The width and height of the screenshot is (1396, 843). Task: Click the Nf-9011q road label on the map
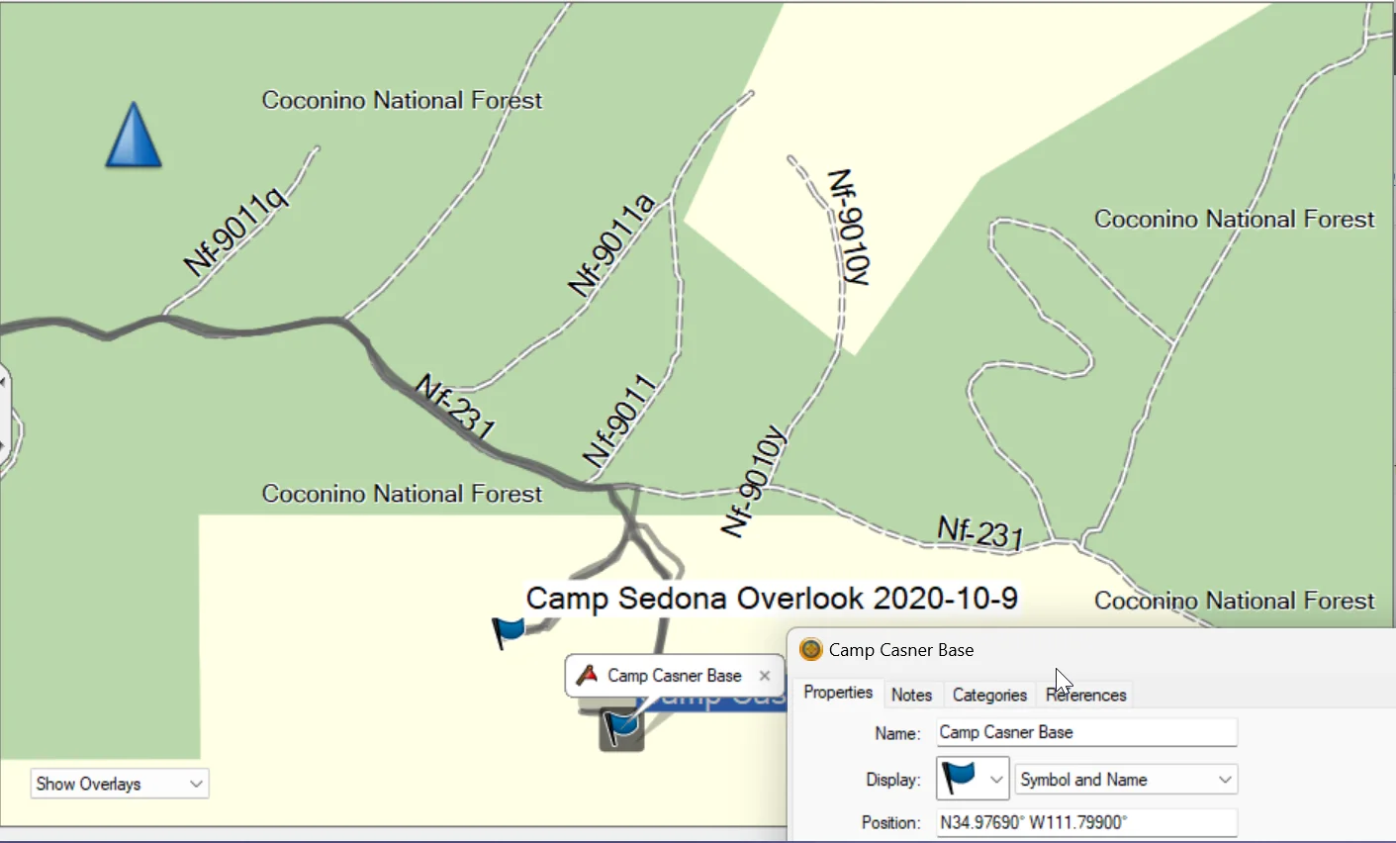(x=236, y=233)
